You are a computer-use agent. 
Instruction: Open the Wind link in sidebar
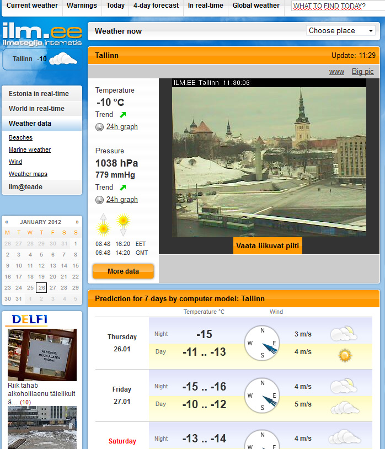(x=15, y=162)
